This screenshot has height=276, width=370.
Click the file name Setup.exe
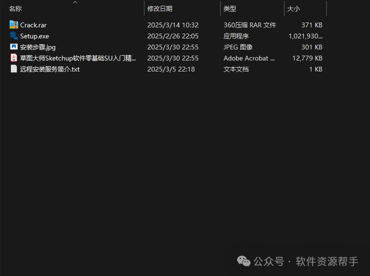tap(35, 36)
